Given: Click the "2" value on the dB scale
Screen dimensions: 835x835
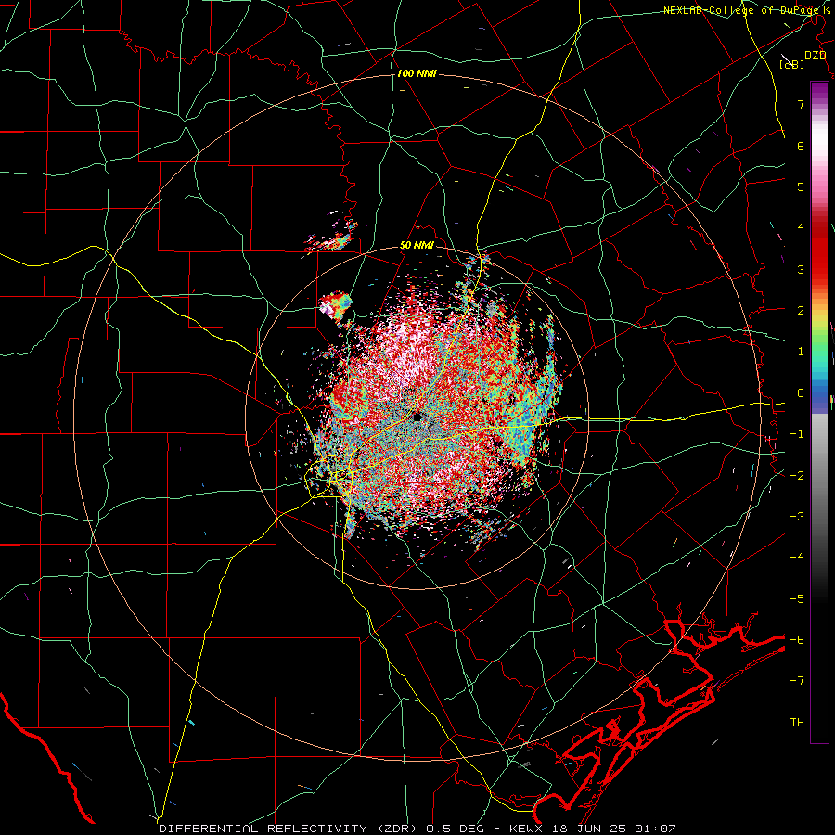Looking at the screenshot, I should click(801, 311).
